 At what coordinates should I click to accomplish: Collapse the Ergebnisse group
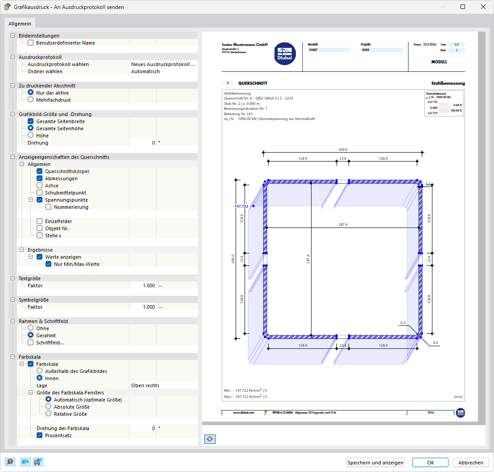[22, 250]
